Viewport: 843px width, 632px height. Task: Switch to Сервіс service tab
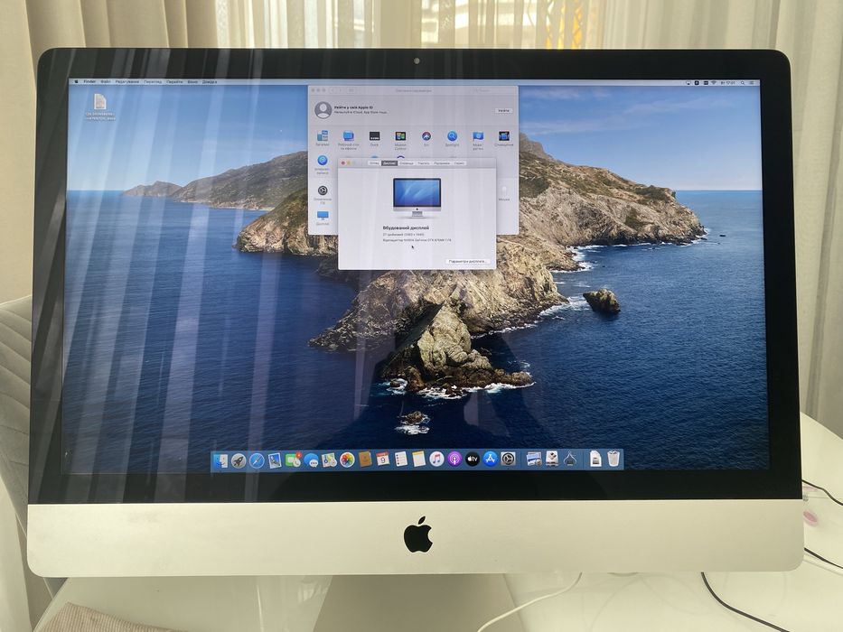[459, 163]
